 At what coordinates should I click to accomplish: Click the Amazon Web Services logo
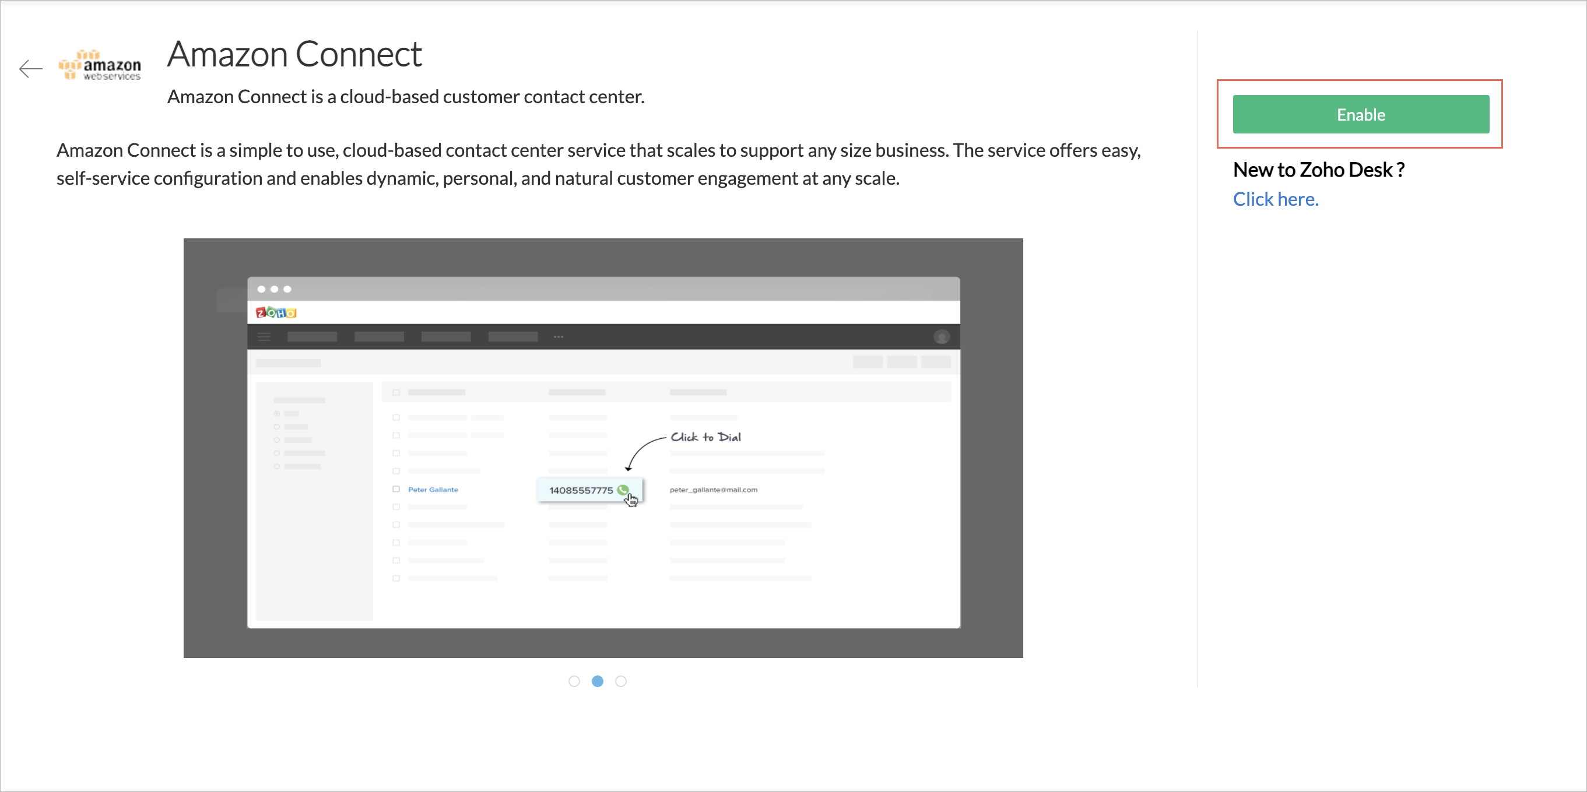pos(100,65)
